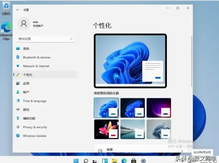
Task: Open the 辅助功能 settings category
Action: 45,118
